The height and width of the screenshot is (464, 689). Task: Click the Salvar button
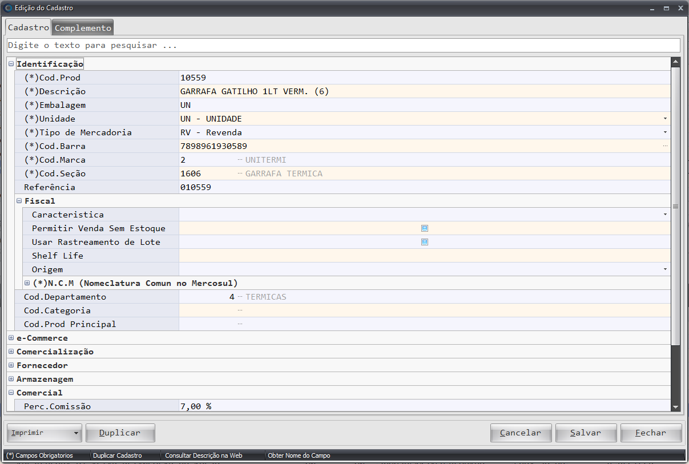(586, 433)
